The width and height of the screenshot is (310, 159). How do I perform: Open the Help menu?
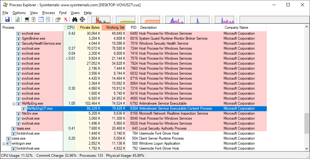[x=88, y=13]
